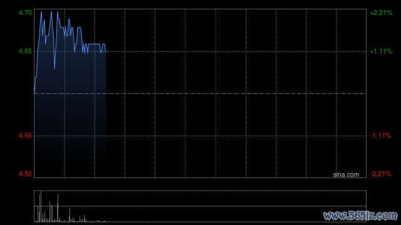Click the -1.11% percentage label
The image size is (401, 225).
pos(380,136)
